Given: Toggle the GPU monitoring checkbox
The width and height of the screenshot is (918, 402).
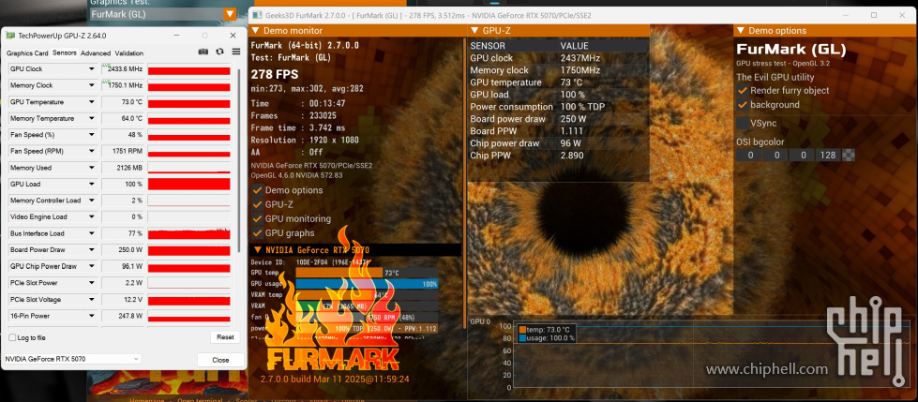Looking at the screenshot, I should coord(257,219).
